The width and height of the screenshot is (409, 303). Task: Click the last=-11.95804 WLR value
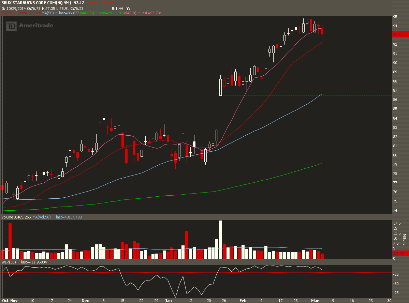point(34,262)
